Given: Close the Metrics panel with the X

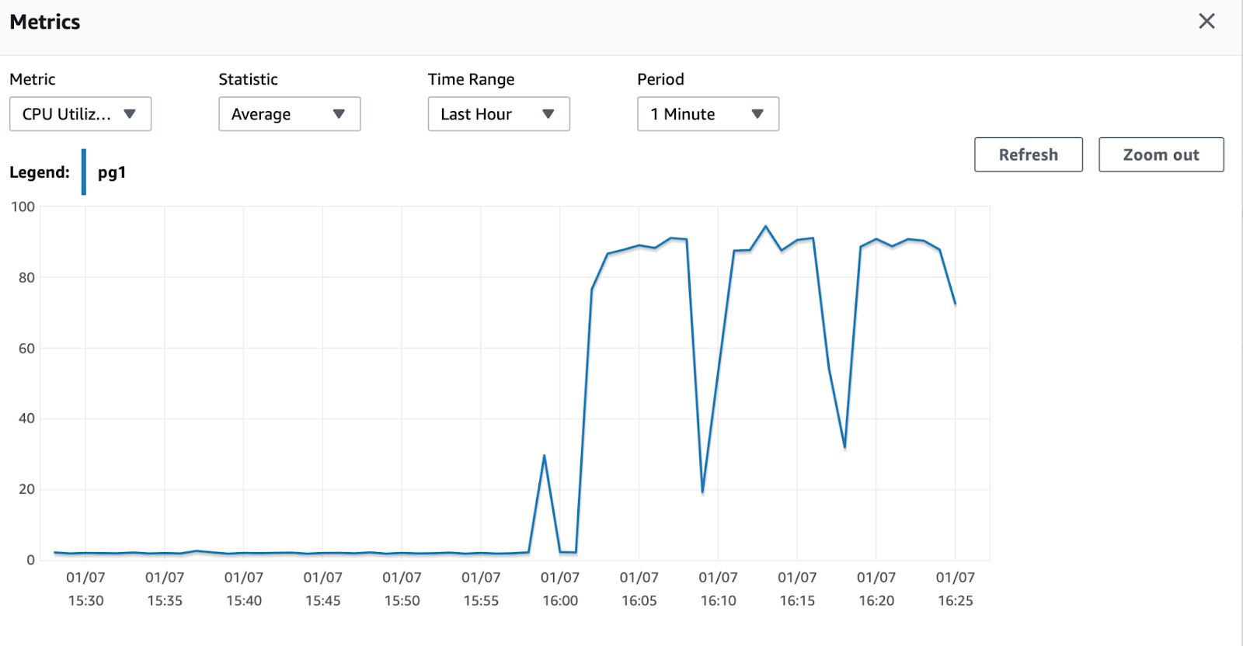Looking at the screenshot, I should [x=1206, y=21].
